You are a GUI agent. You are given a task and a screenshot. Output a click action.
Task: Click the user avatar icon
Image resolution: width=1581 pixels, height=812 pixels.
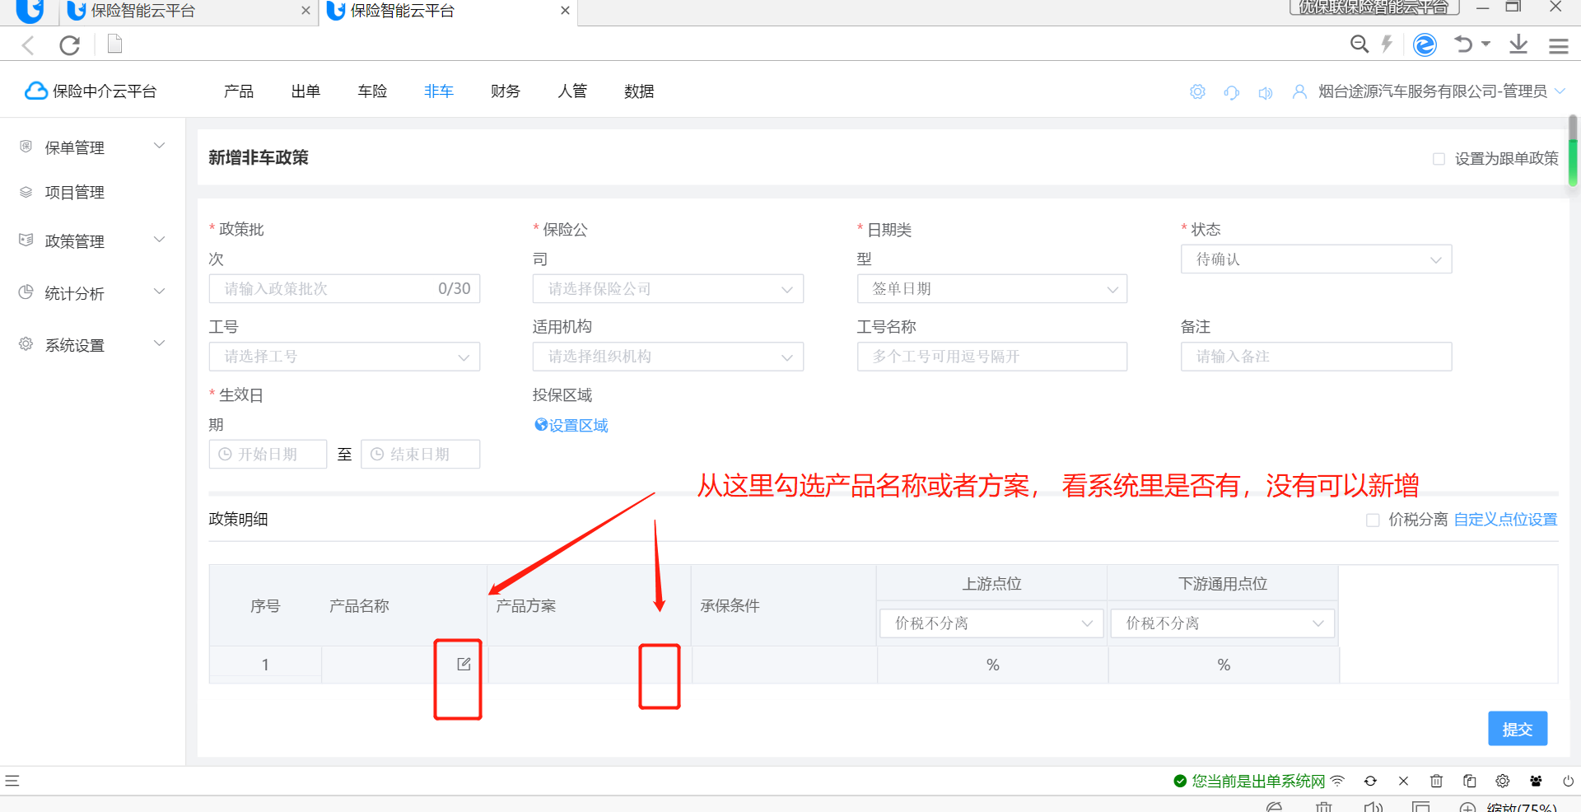1299,91
